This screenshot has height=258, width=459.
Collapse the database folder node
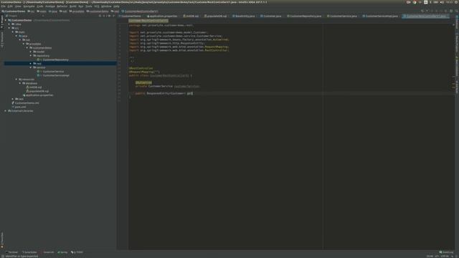20,83
